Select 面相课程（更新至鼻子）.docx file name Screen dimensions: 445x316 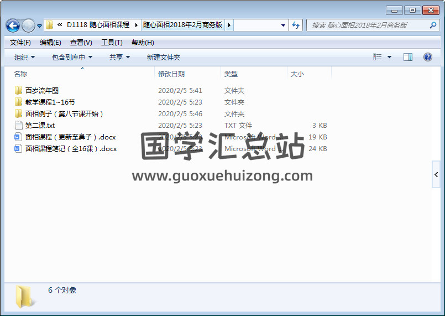(x=70, y=137)
